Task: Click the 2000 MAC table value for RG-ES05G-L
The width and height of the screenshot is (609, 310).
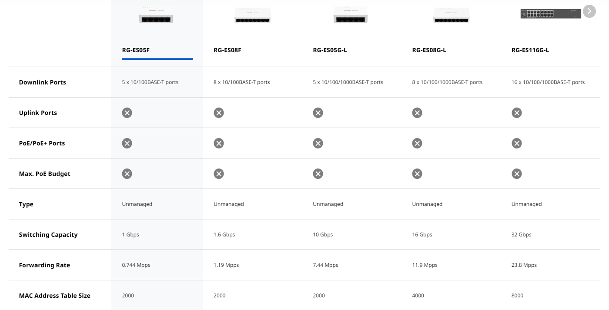Action: click(319, 296)
